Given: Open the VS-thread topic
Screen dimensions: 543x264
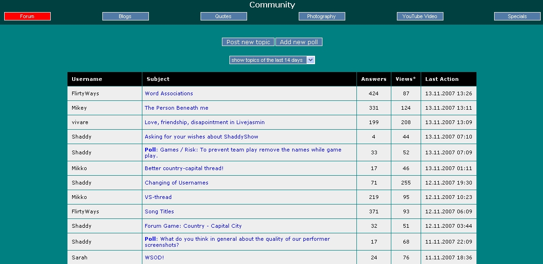Looking at the screenshot, I should coord(158,197).
